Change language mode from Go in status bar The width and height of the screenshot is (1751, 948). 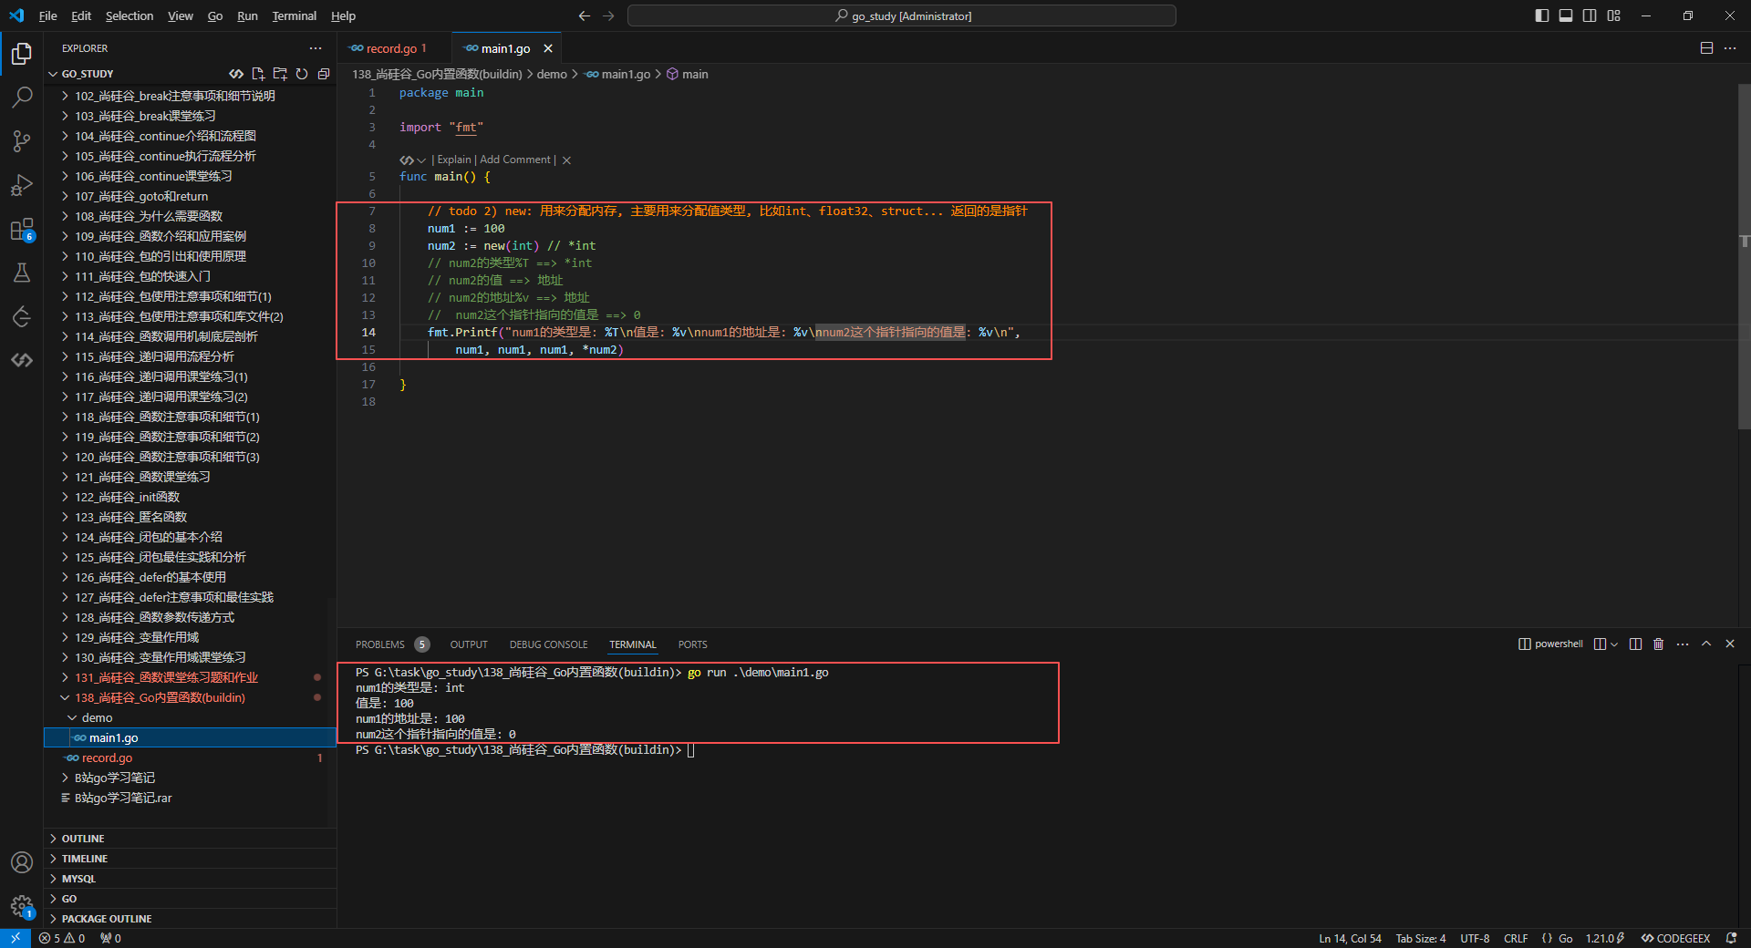[x=1565, y=938]
